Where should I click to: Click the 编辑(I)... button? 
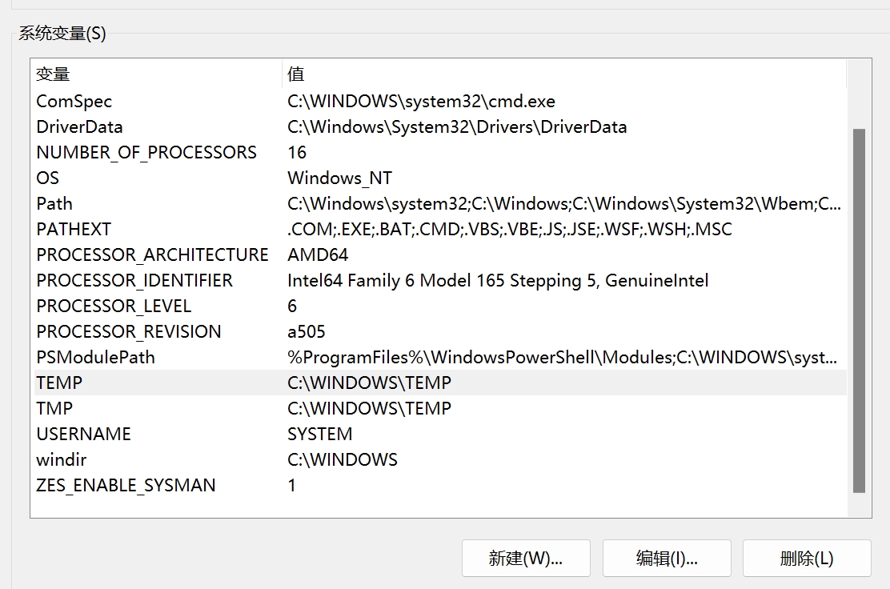coord(667,559)
